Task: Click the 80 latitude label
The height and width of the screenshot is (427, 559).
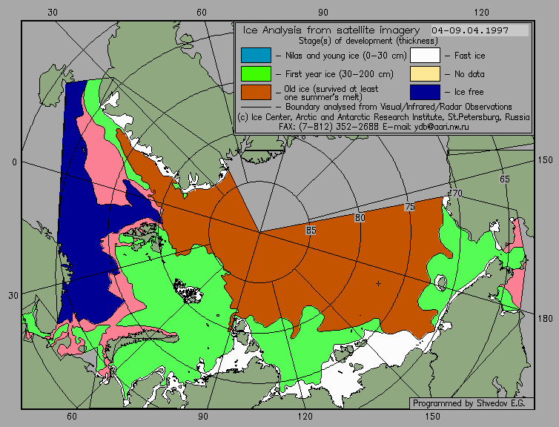Action: [360, 217]
